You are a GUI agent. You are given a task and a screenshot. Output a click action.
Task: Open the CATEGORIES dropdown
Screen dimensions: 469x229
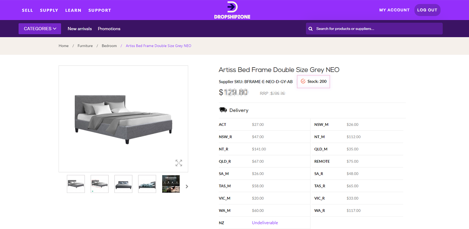click(x=40, y=29)
